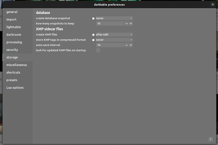Open the miscellaneous preferences tab
Screen dimensions: 218x145
(x=17, y=65)
